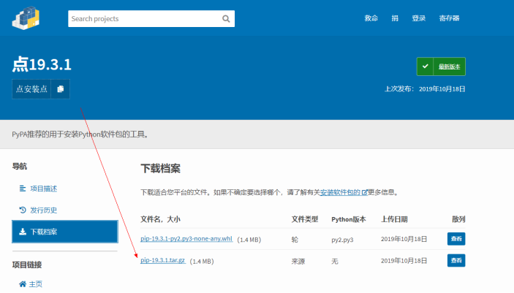Image resolution: width=514 pixels, height=293 pixels.
Task: Open the 捐 donate link
Action: pos(395,18)
